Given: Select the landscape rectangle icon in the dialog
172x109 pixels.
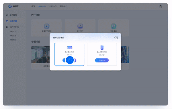Looking at the screenshot, I should pyautogui.click(x=69, y=48).
